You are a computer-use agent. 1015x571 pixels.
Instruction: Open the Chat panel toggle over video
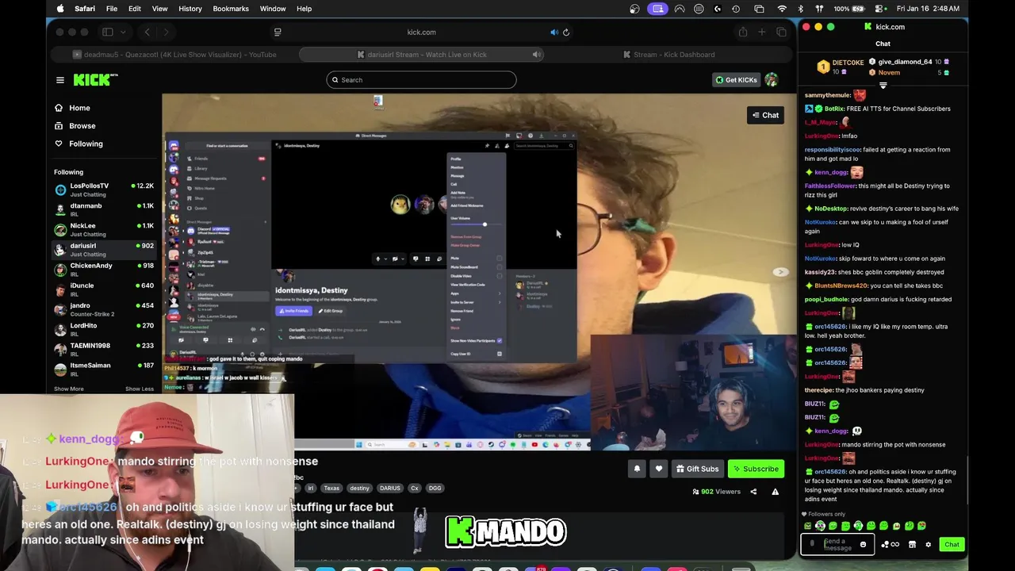tap(765, 115)
